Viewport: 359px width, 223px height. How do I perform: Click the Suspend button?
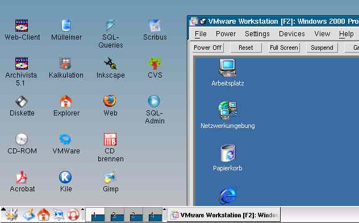[x=322, y=48]
